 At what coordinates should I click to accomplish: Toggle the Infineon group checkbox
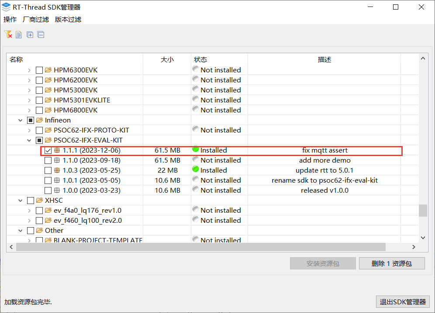(31, 120)
